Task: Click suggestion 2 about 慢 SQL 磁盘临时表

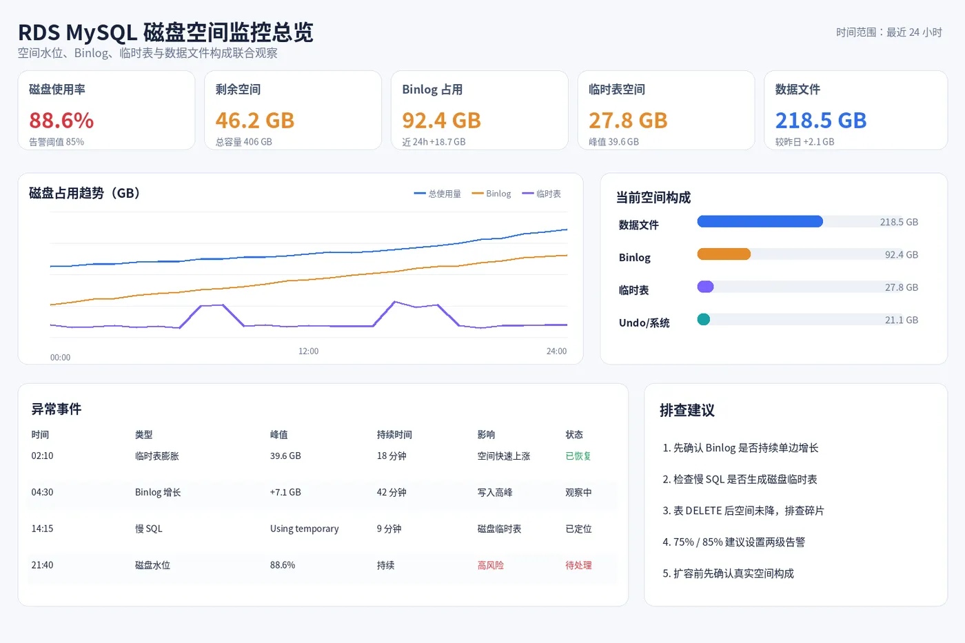Action: (x=740, y=480)
